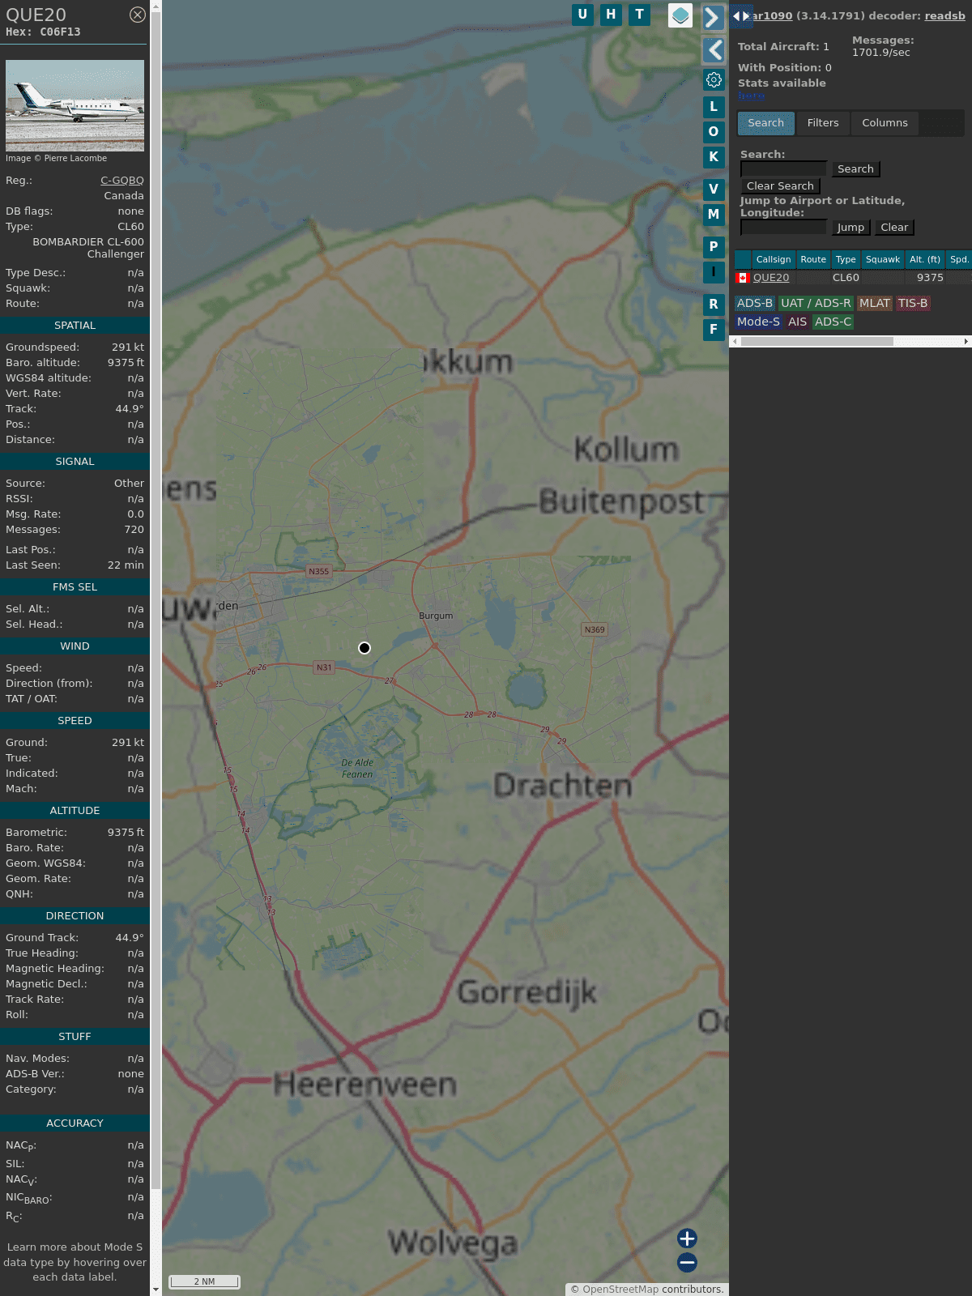The width and height of the screenshot is (972, 1296).
Task: Click the H map button
Action: (611, 15)
